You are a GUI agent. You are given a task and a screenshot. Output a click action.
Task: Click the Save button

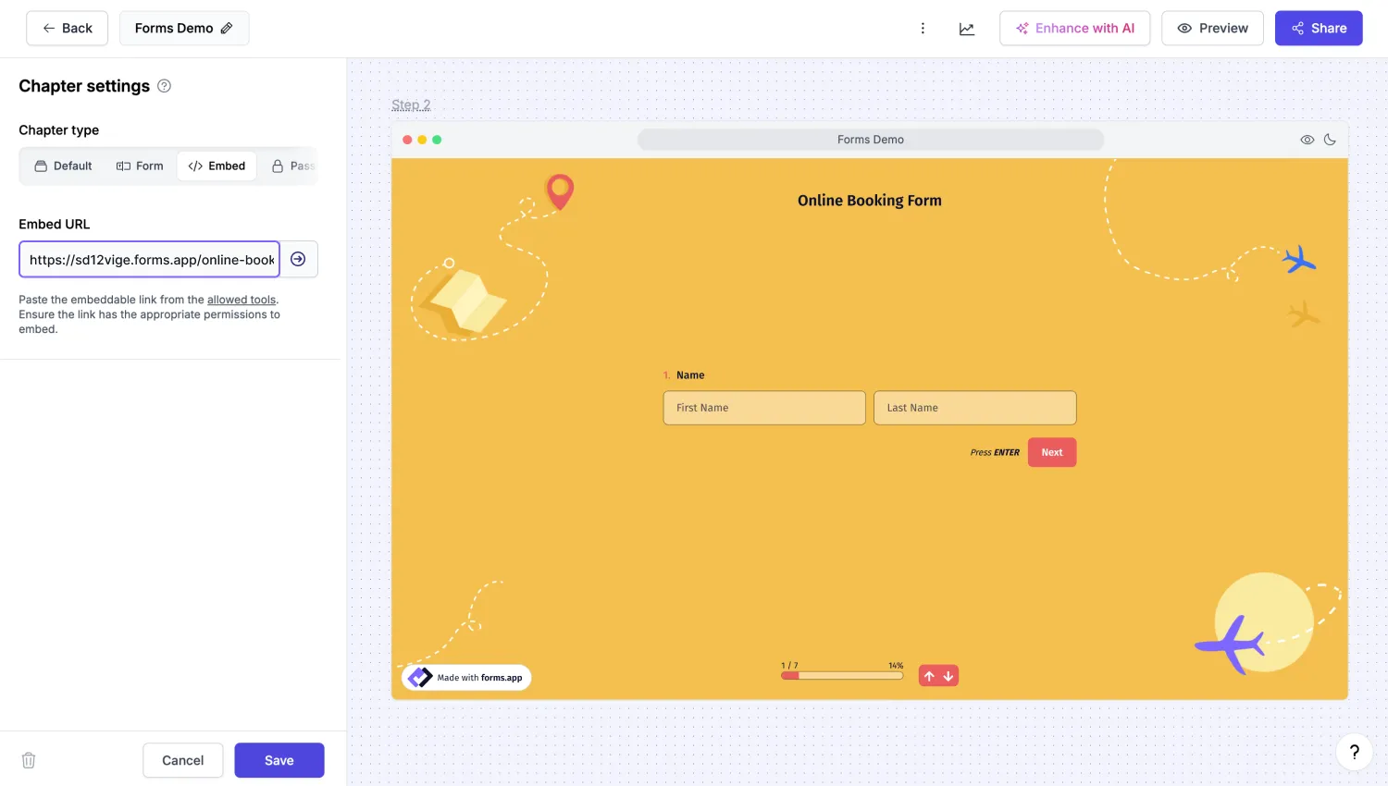click(279, 759)
